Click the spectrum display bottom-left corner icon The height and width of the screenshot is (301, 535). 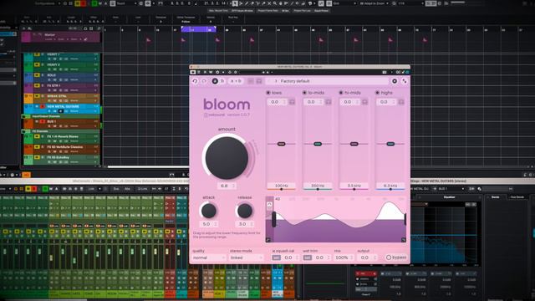pos(268,240)
